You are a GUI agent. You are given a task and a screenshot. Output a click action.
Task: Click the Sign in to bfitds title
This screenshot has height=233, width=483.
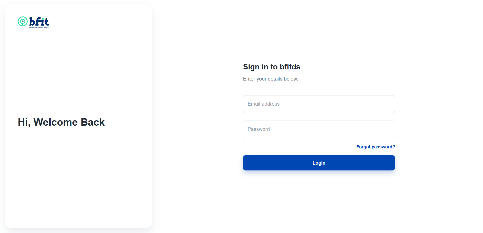coord(271,67)
